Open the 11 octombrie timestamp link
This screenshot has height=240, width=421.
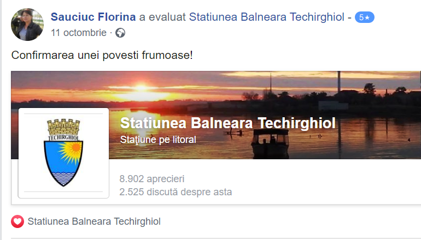click(x=79, y=33)
